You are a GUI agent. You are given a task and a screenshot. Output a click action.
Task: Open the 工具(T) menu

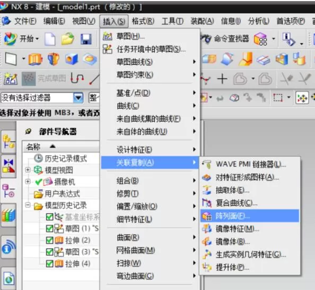click(x=172, y=21)
